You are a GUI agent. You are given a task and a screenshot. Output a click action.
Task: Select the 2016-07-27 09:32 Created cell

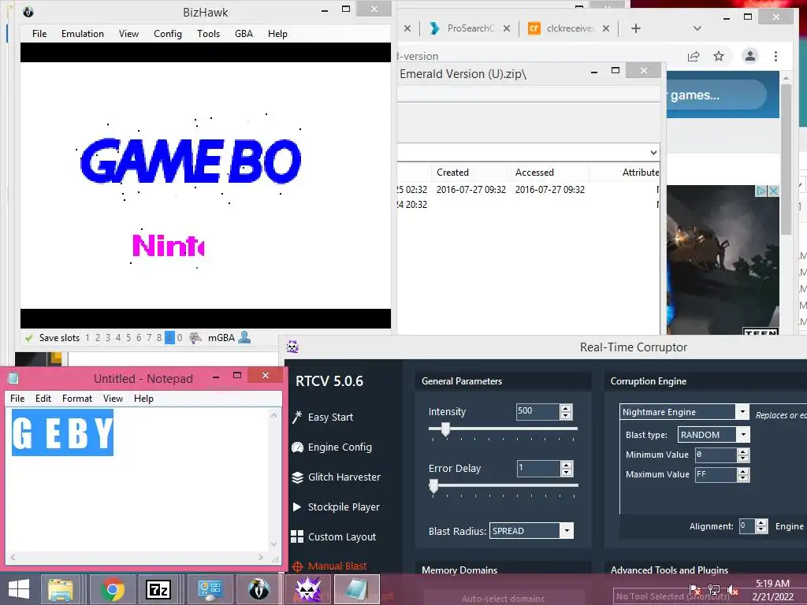[x=471, y=189]
